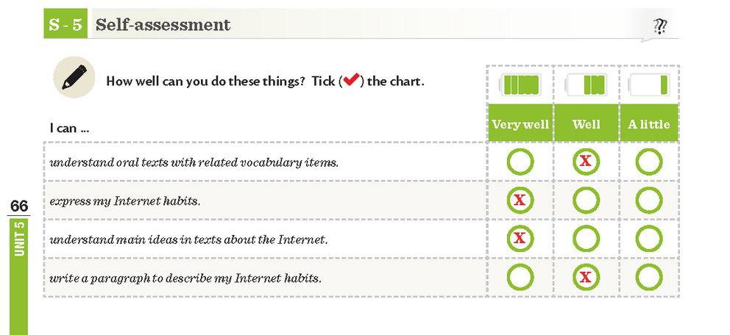Click page number 66
This screenshot has height=335, width=730.
[19, 206]
